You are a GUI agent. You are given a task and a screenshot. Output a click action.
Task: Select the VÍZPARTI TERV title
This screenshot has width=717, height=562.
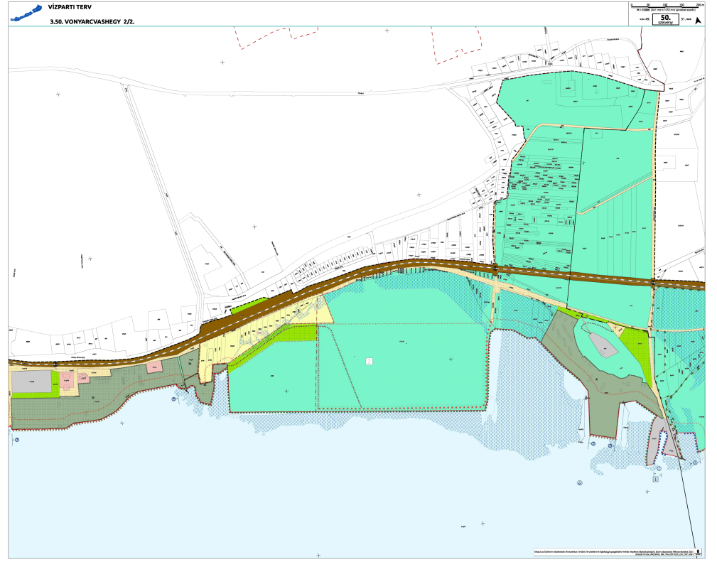tap(67, 9)
